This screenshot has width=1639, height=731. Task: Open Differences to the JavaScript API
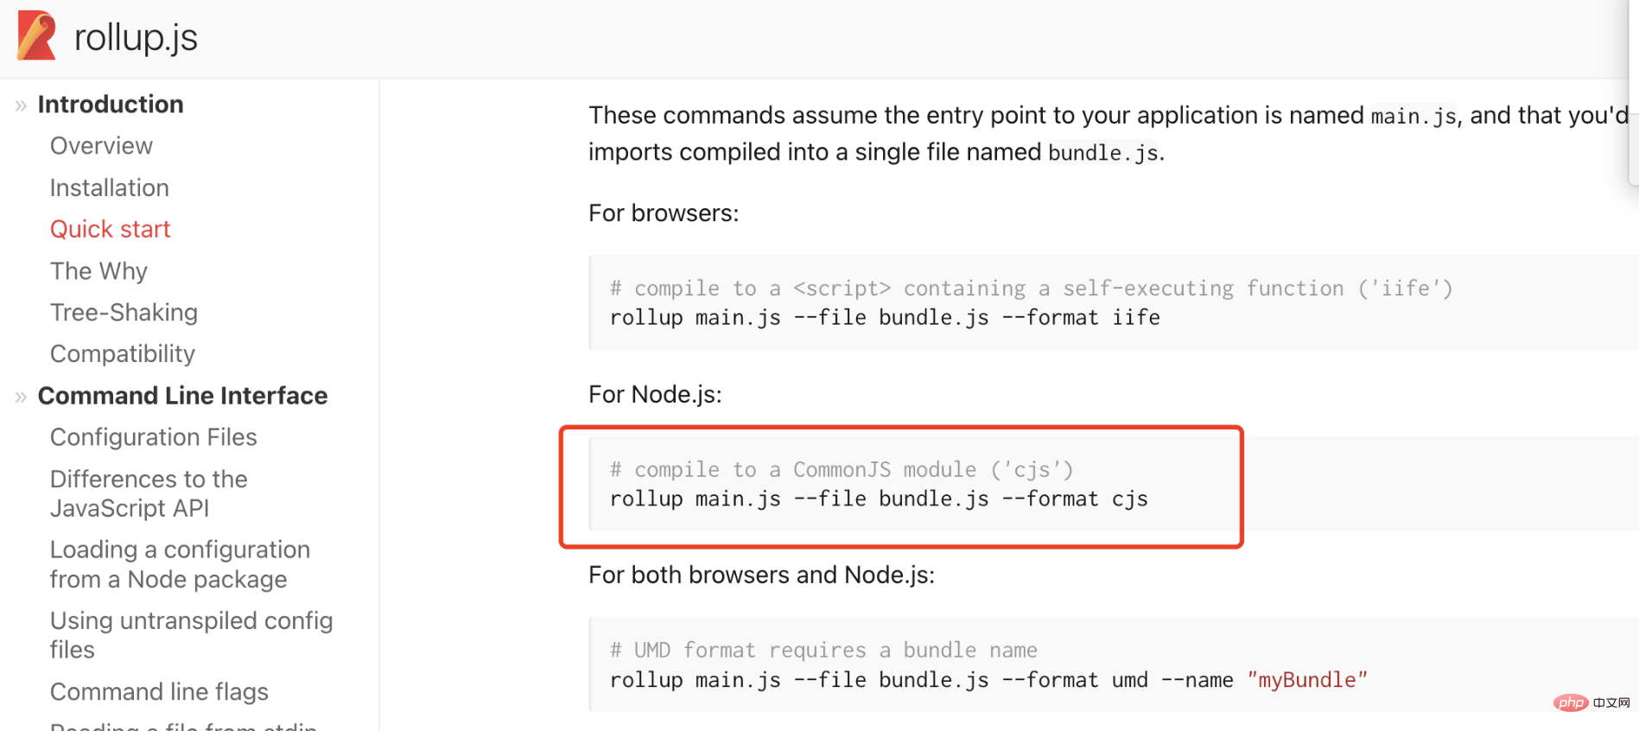click(149, 493)
